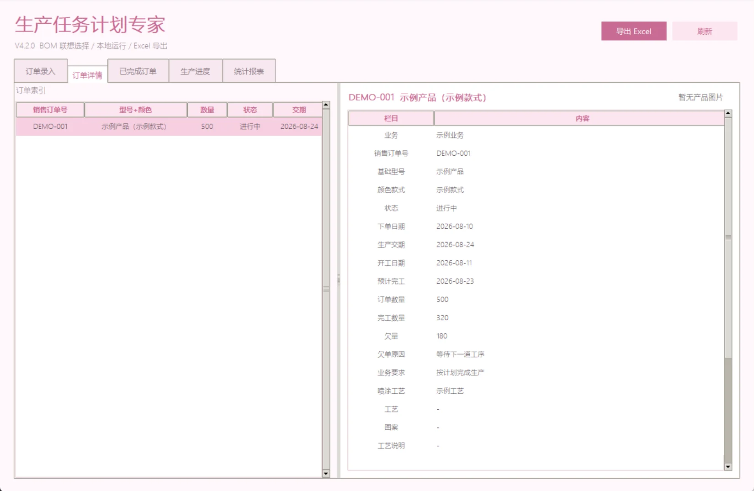Image resolution: width=754 pixels, height=491 pixels.
Task: Click the 刷新 button
Action: [x=705, y=31]
